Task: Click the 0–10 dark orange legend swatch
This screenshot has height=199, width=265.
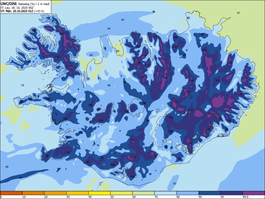Action: pyautogui.click(x=11, y=193)
